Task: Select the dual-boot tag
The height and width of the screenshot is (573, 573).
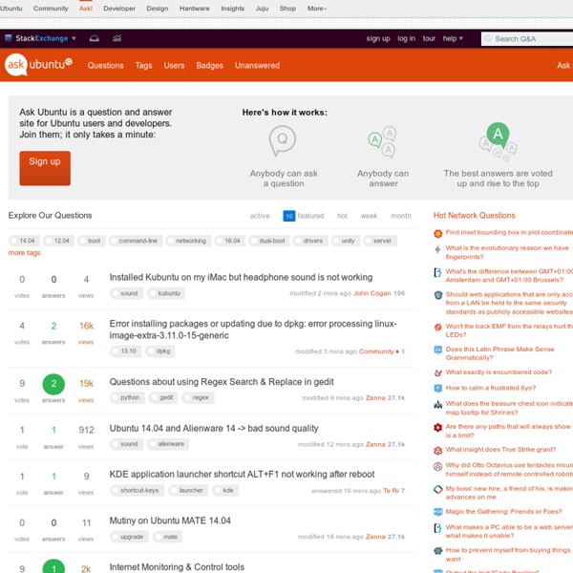Action: (269, 241)
